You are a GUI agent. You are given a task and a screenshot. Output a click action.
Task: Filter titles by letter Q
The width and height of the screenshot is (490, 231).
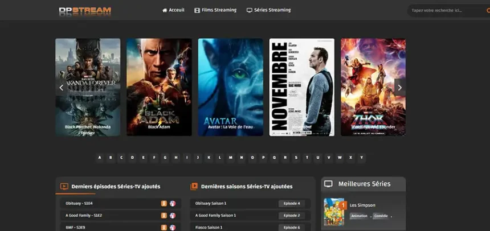click(274, 158)
